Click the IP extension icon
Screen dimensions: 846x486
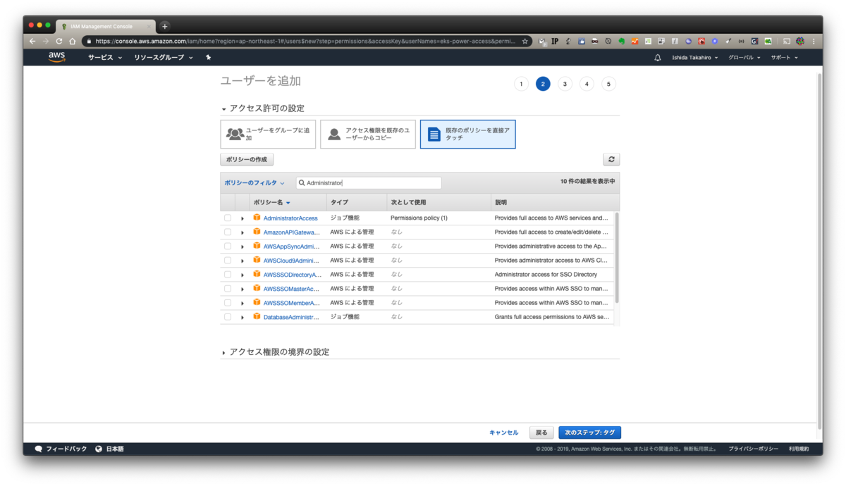click(x=555, y=41)
